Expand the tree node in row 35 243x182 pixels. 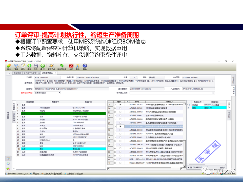pyautogui.click(x=115, y=141)
